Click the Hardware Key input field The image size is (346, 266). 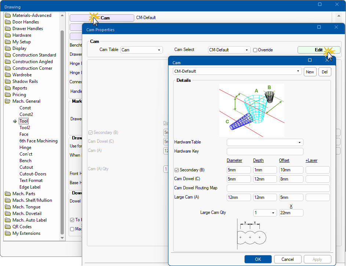pyautogui.click(x=265, y=151)
